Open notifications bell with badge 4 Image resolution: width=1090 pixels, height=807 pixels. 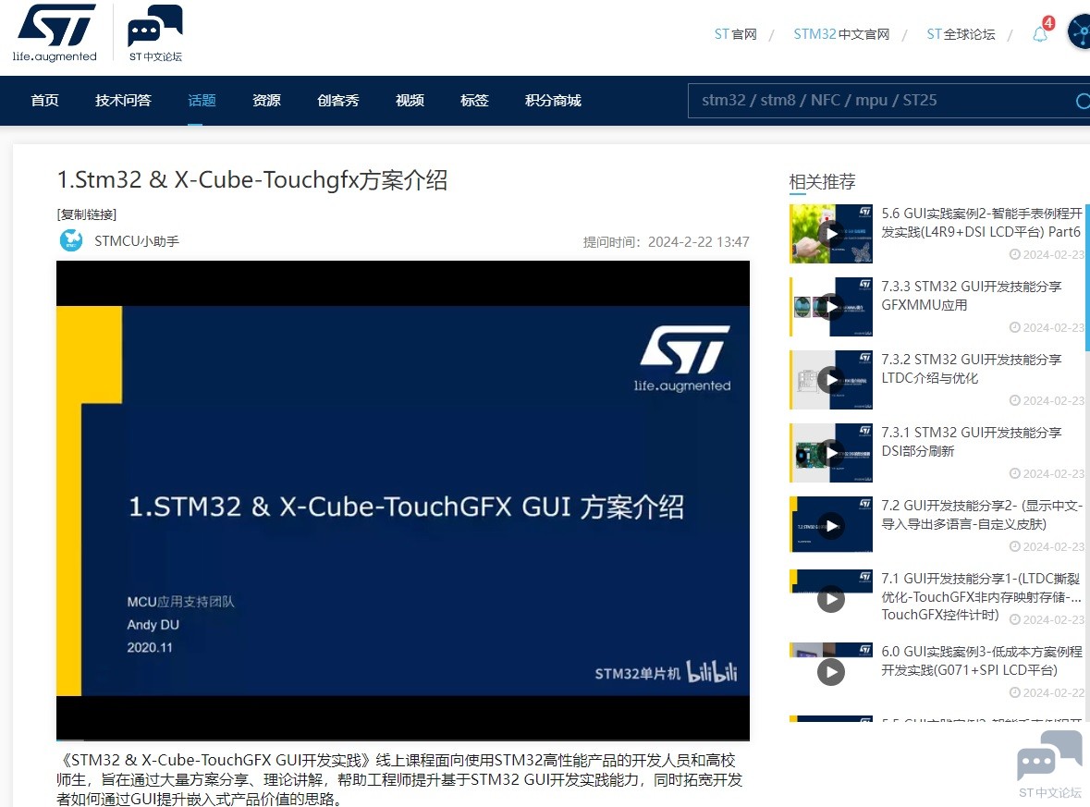point(1041,33)
